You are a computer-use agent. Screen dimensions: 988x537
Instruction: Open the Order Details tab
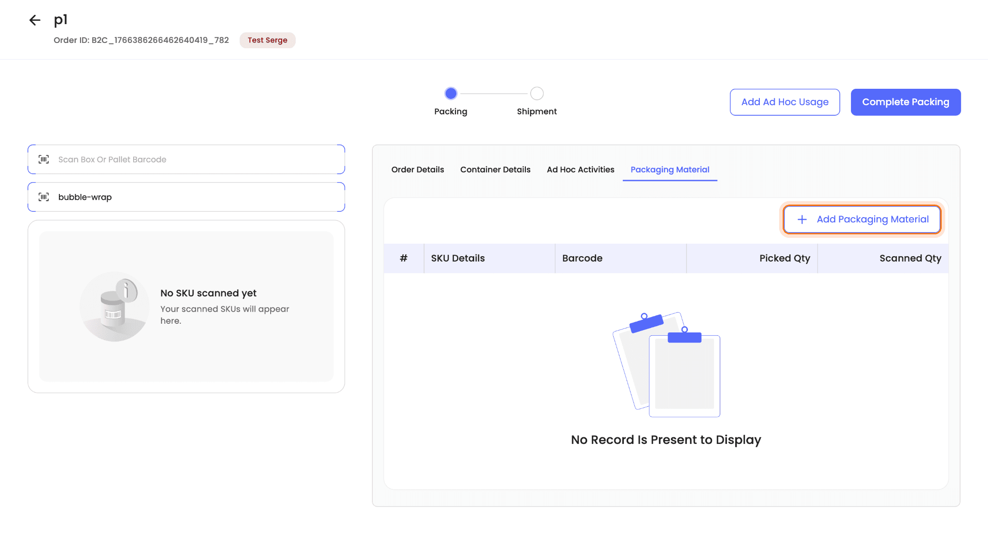tap(417, 169)
